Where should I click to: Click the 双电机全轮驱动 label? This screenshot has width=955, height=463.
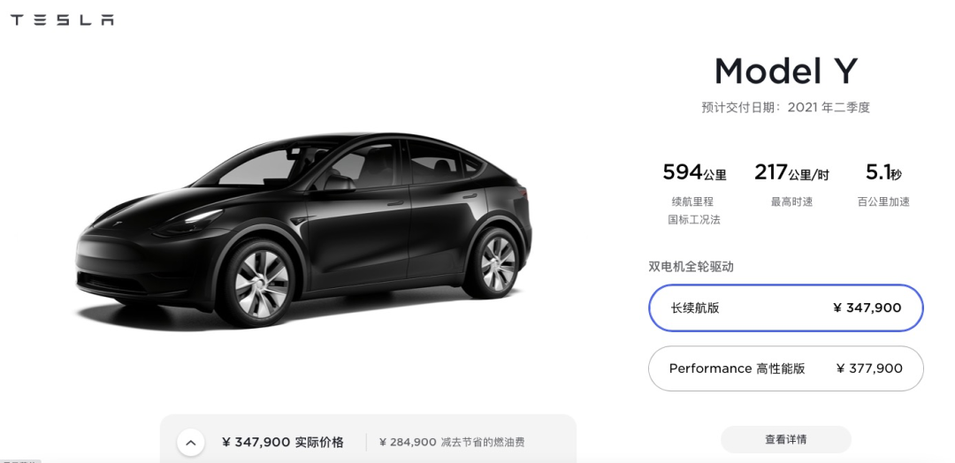point(691,267)
